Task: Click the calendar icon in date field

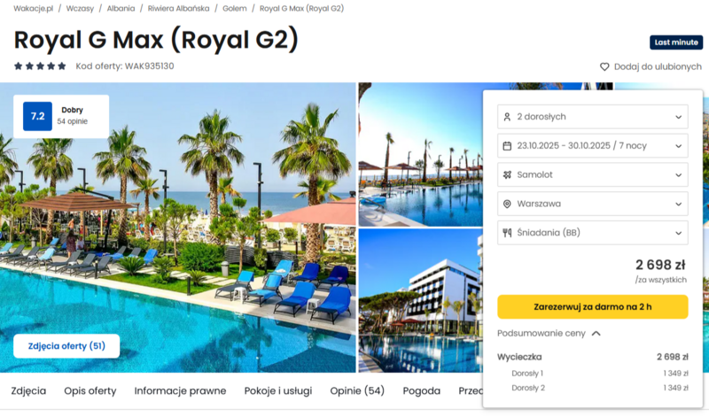Action: coord(507,146)
